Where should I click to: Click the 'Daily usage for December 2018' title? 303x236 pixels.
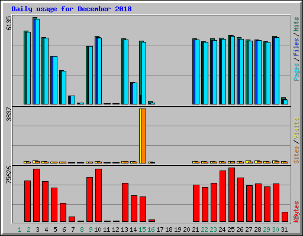pyautogui.click(x=72, y=9)
